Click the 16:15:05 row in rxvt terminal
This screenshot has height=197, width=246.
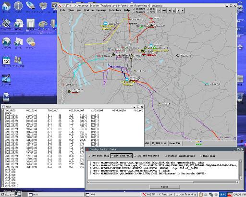[x=45, y=167]
